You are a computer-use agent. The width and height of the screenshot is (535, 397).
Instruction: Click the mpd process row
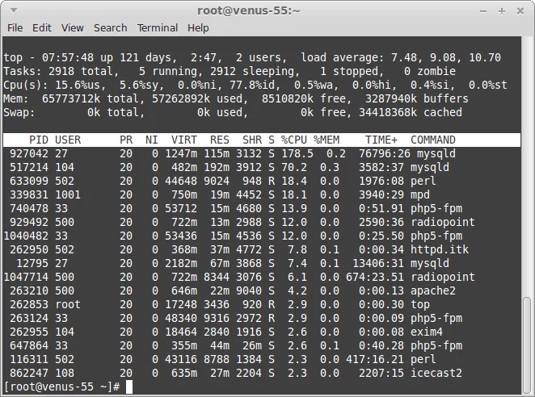(242, 194)
